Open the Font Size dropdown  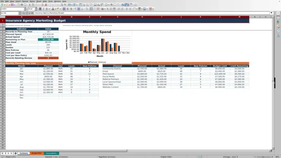coord(35,9)
